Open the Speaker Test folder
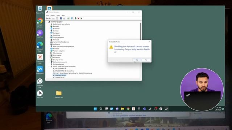232x130 pixels. (x=59, y=94)
